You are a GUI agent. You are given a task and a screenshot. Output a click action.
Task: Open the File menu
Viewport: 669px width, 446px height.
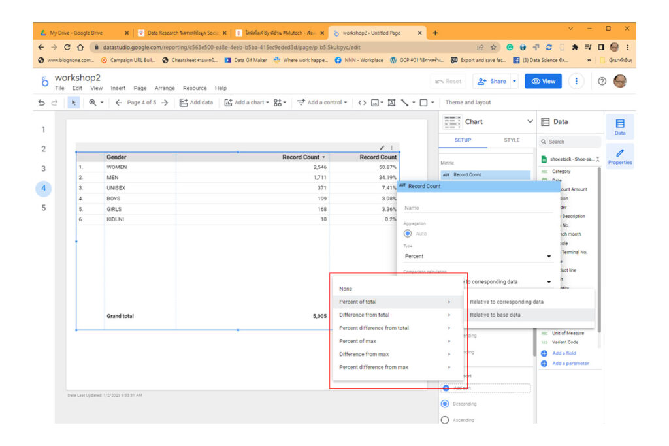coord(59,88)
